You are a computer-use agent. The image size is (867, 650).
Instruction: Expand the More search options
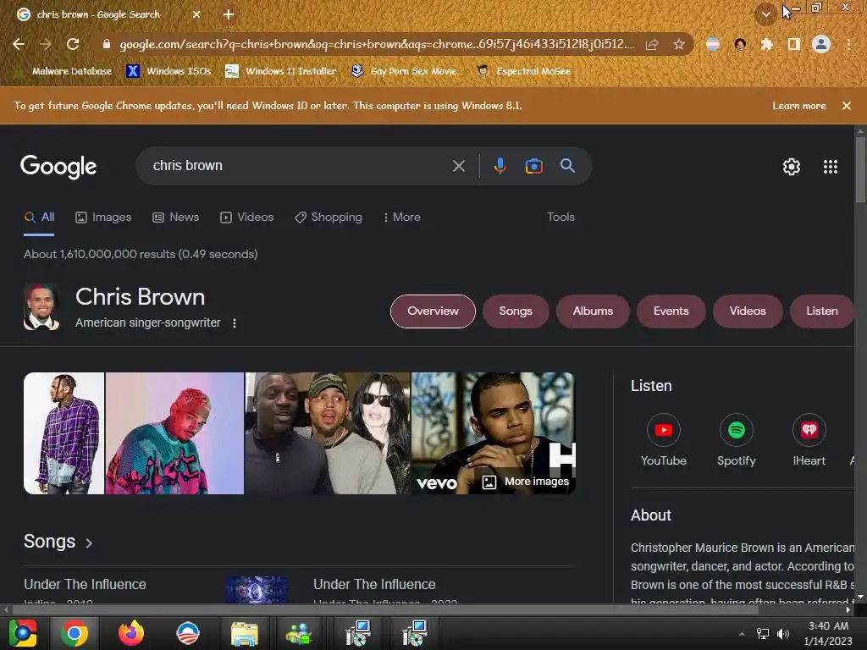click(402, 218)
